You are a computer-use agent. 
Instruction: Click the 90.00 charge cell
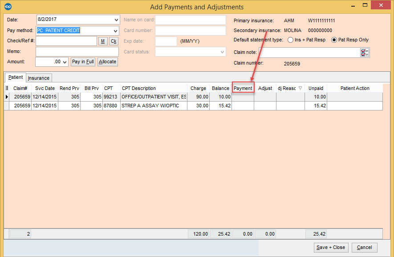[x=198, y=97]
